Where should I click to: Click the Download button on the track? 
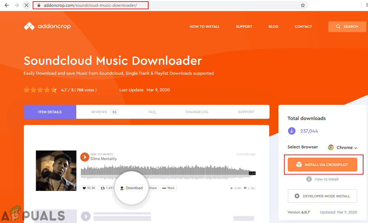click(x=131, y=188)
